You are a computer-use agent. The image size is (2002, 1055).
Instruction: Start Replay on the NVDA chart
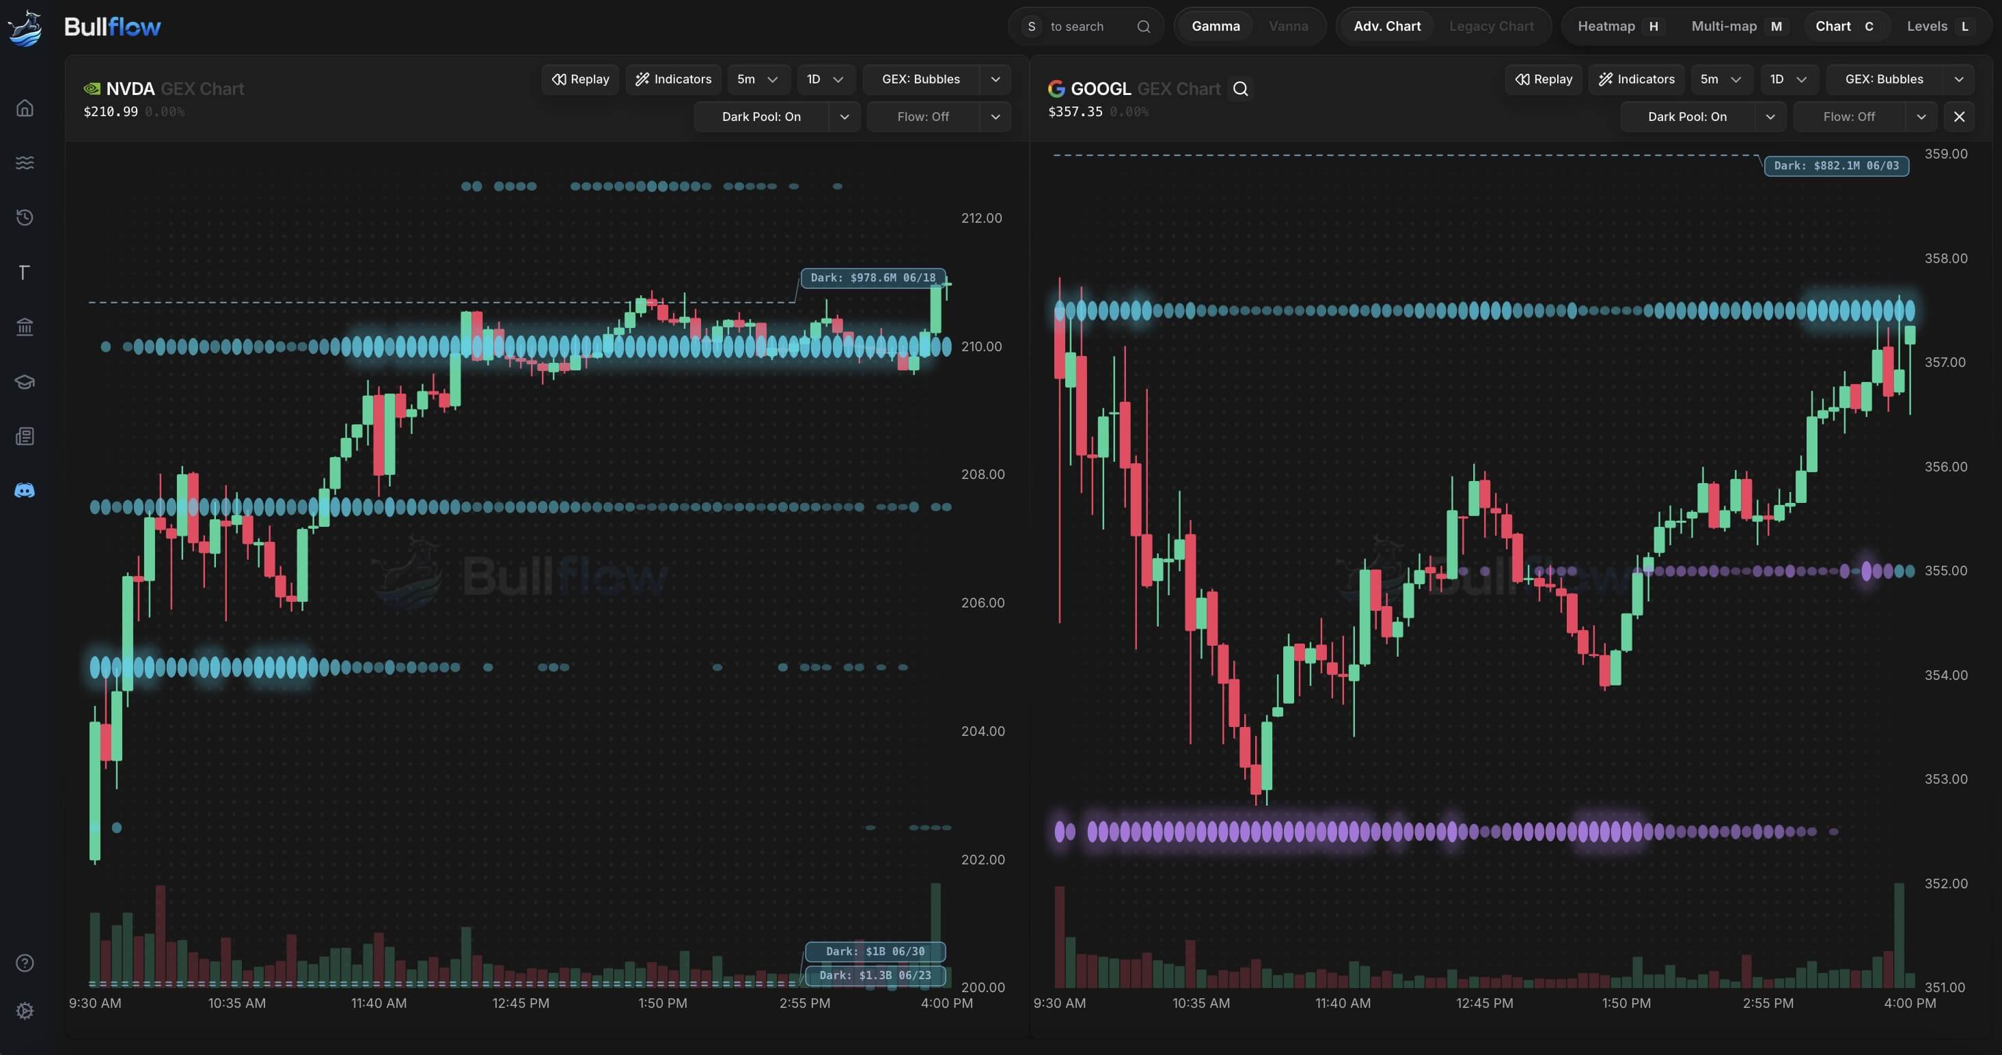click(580, 79)
